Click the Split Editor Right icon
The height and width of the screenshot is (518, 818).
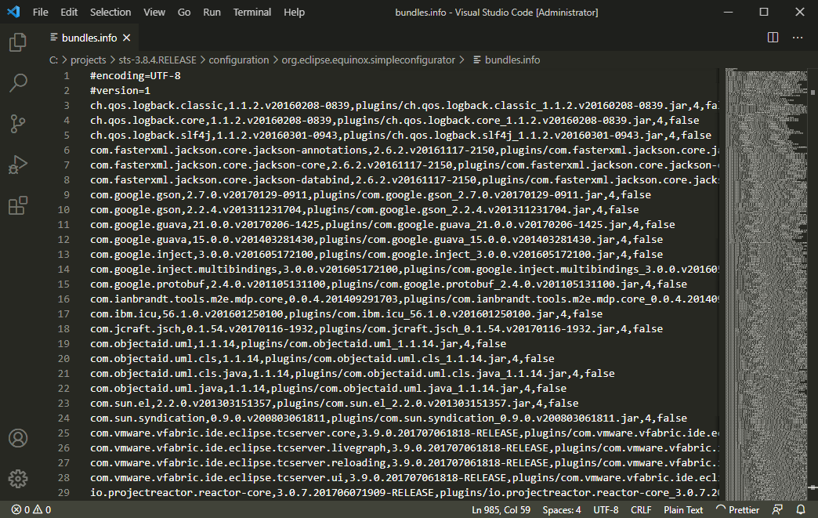point(773,38)
